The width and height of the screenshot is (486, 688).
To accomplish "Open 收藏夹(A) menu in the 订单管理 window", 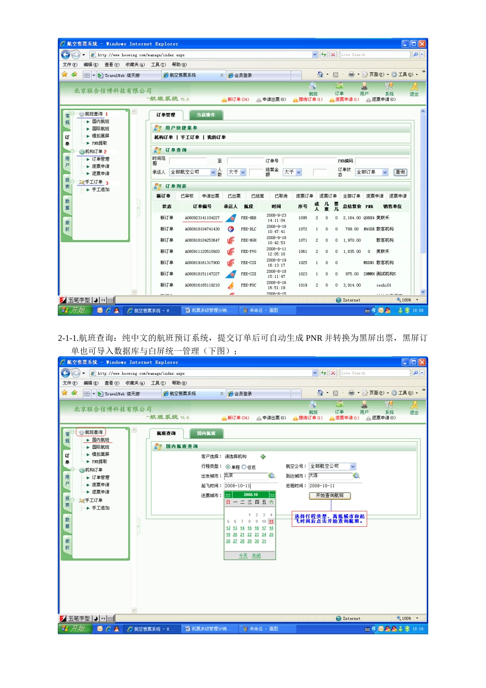I will (x=135, y=65).
